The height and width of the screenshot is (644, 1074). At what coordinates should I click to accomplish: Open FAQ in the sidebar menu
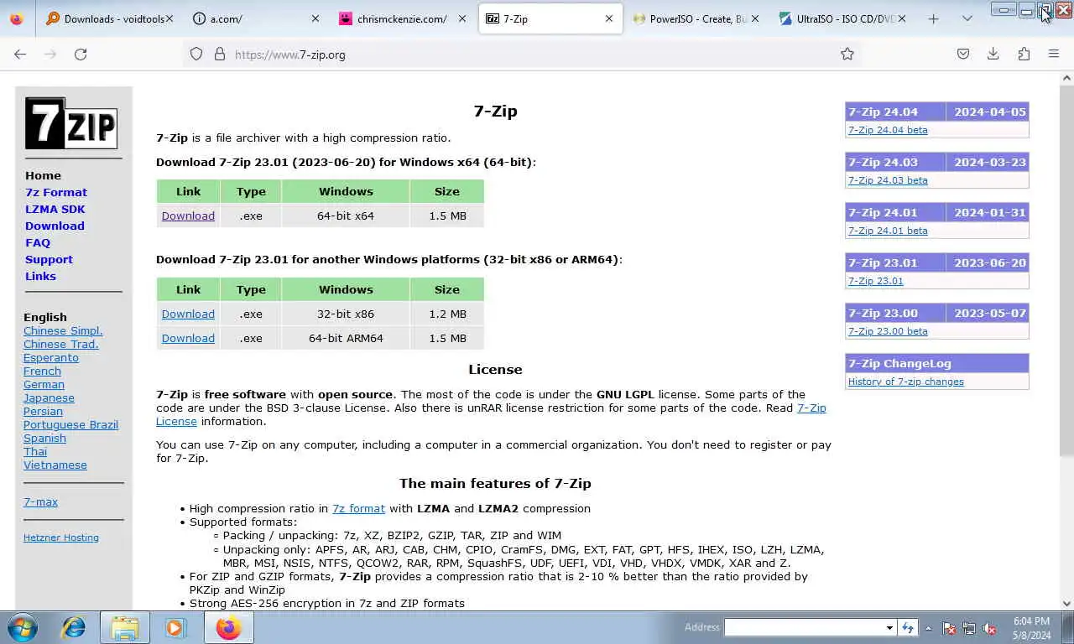click(x=38, y=242)
